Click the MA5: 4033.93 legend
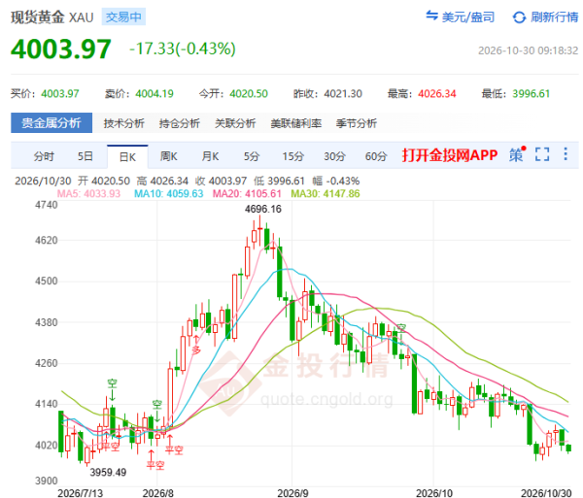Viewport: 583px width, 498px height. [88, 193]
